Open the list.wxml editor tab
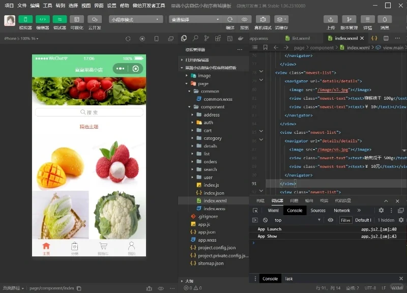This screenshot has height=293, width=407. coord(301,38)
